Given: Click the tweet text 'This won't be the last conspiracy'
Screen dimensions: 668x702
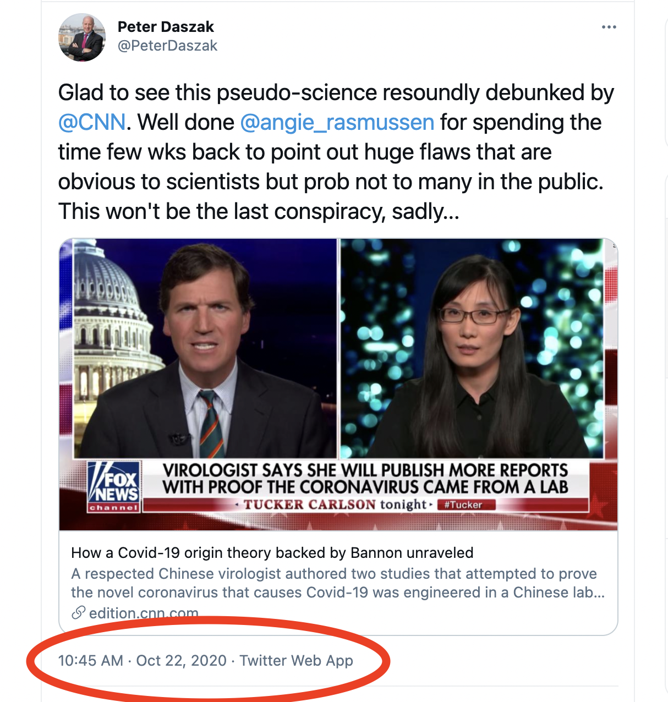Looking at the screenshot, I should click(x=259, y=211).
